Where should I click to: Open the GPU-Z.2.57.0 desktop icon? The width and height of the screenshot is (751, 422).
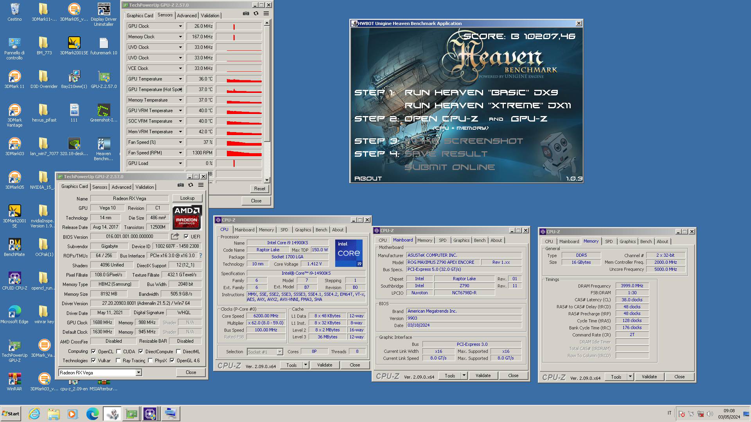click(104, 79)
